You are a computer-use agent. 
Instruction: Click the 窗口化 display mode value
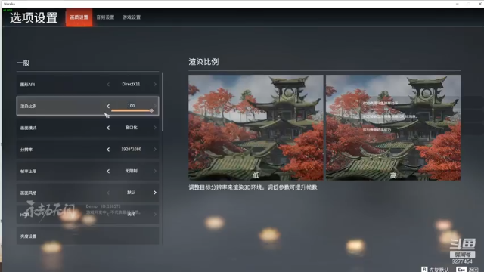(x=131, y=128)
